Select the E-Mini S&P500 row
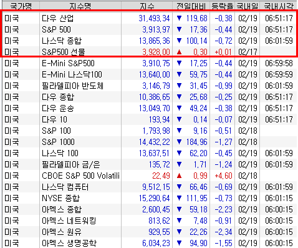Viewport: 298px width, 248px height. pos(150,63)
